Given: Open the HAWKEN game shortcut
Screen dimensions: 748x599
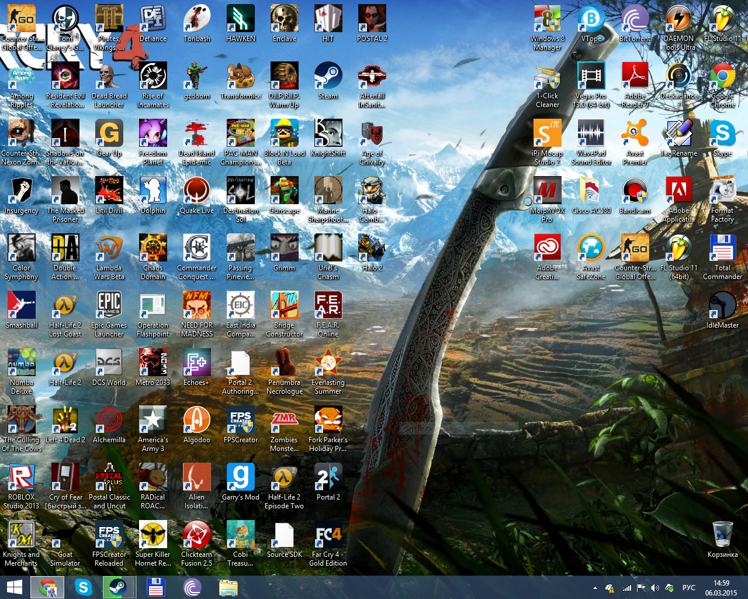Looking at the screenshot, I should click(241, 23).
